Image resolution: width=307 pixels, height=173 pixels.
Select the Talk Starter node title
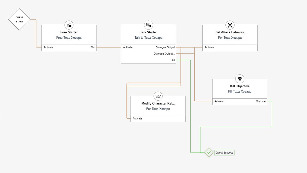click(x=148, y=32)
